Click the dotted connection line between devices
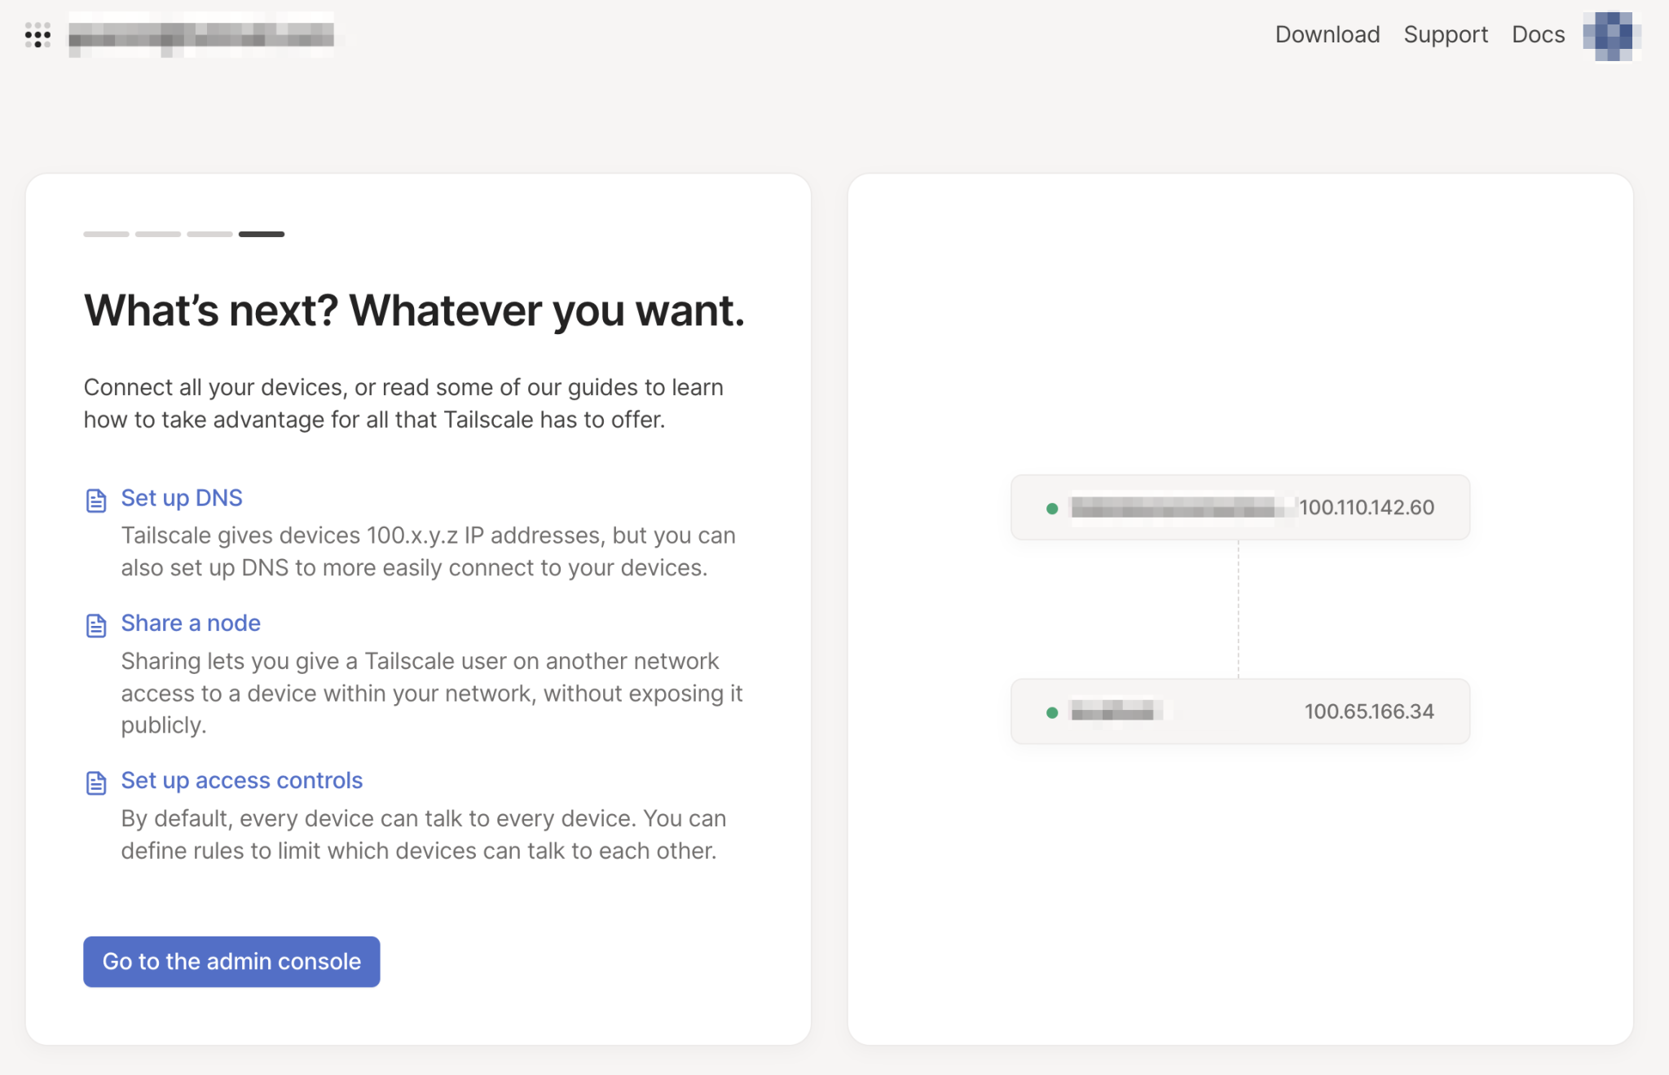This screenshot has width=1669, height=1075. (1239, 610)
